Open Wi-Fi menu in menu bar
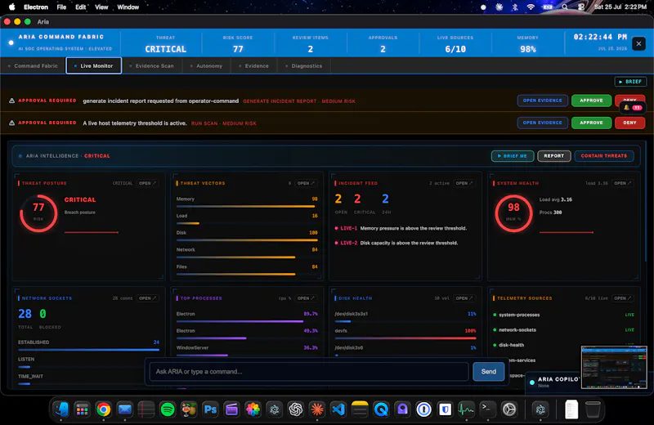 pyautogui.click(x=531, y=7)
